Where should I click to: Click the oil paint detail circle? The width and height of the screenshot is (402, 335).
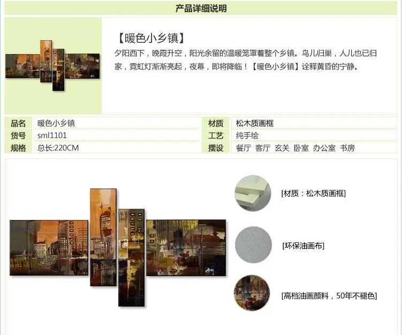[x=252, y=293]
